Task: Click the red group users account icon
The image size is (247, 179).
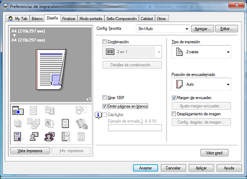Action: 49,136
